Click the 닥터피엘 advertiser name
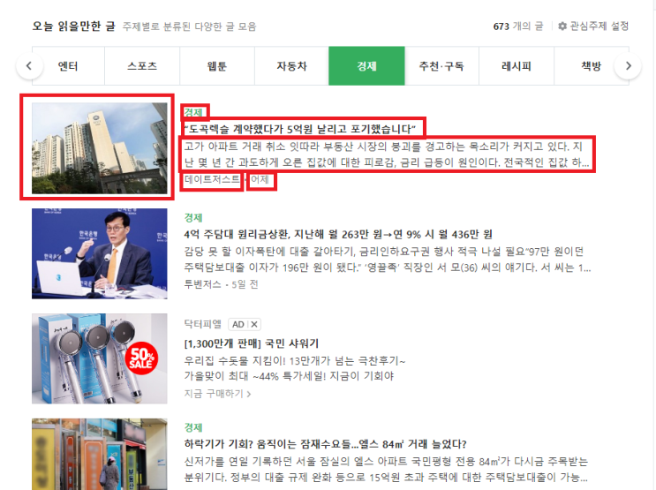The width and height of the screenshot is (656, 490). pos(202,324)
